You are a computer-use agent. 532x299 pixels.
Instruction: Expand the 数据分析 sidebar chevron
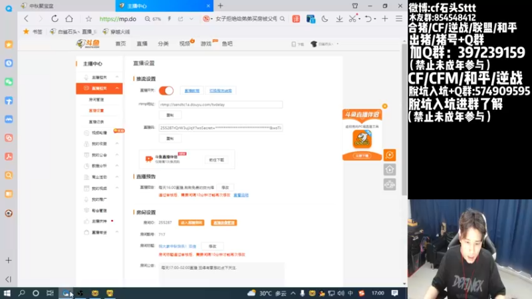117,165
